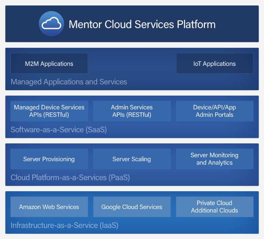Screen dimensions: 264x239
Task: Select the M2M Applications box
Action: pos(49,64)
